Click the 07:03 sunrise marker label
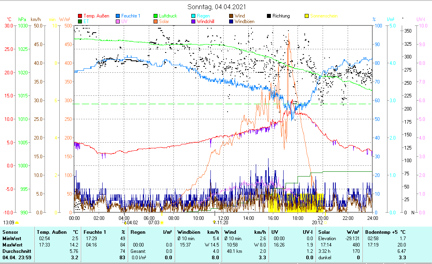The height and width of the screenshot is (264, 432). [154, 223]
